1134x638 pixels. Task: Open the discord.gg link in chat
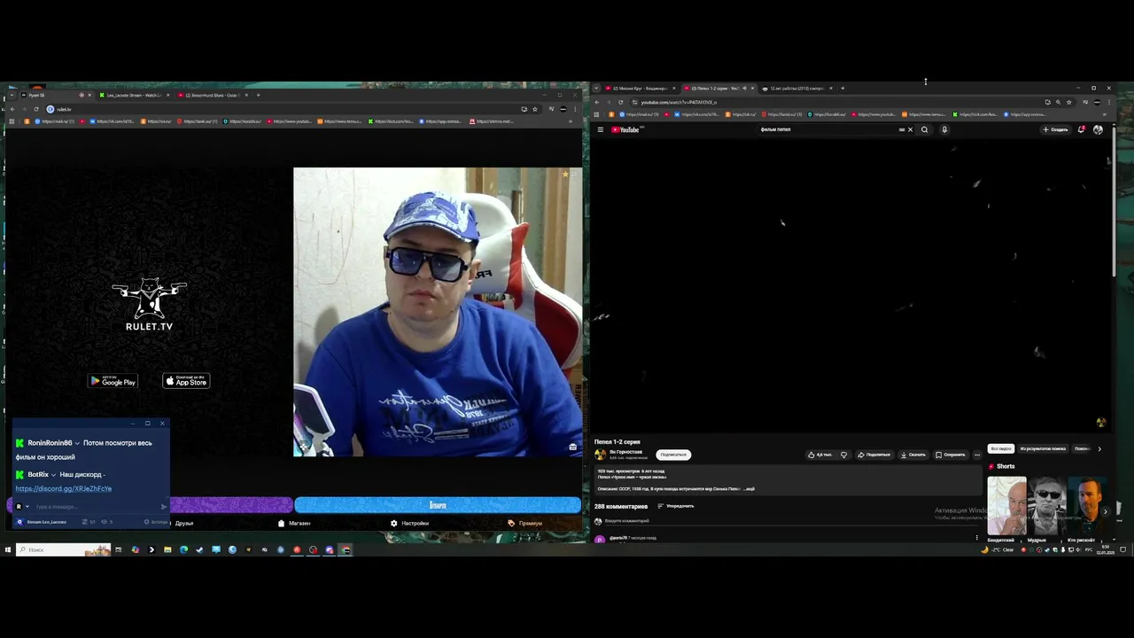pos(63,488)
